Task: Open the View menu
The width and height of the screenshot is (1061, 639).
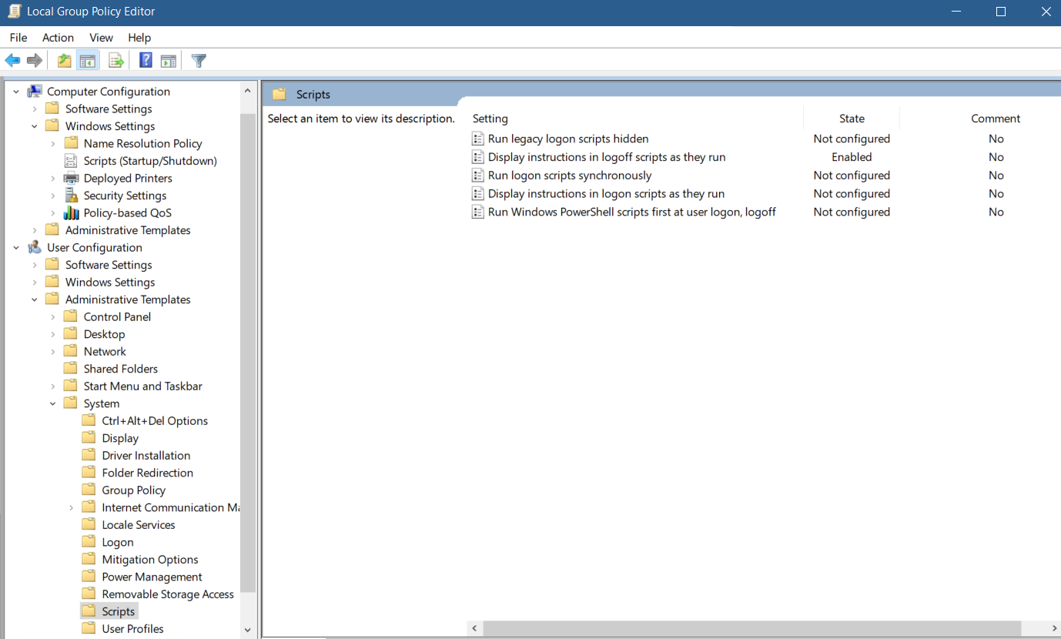Action: tap(101, 37)
